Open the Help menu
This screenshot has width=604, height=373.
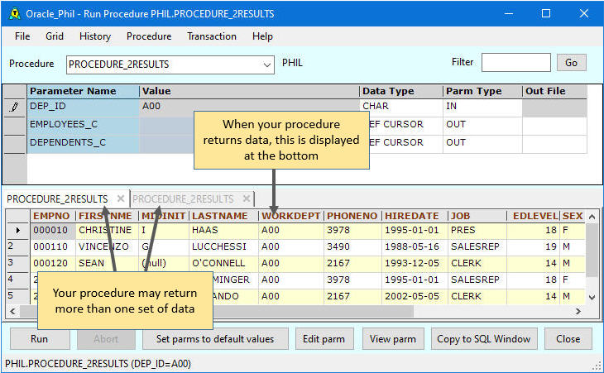click(x=262, y=36)
